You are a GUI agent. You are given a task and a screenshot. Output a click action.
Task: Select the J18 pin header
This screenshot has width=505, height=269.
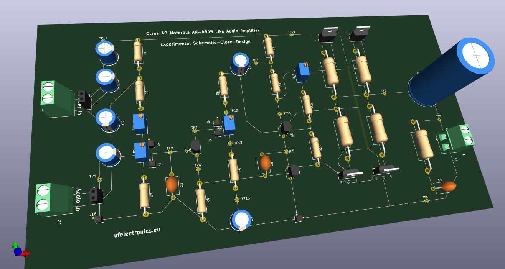click(98, 219)
